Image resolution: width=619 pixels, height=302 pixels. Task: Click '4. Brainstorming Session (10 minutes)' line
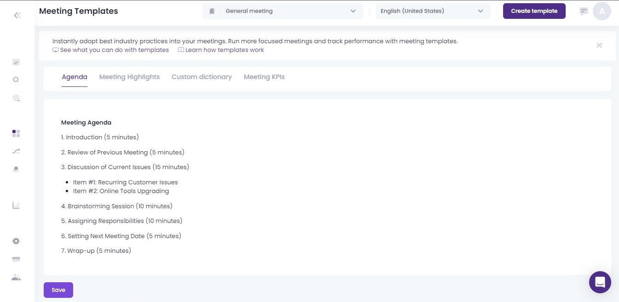pyautogui.click(x=117, y=206)
